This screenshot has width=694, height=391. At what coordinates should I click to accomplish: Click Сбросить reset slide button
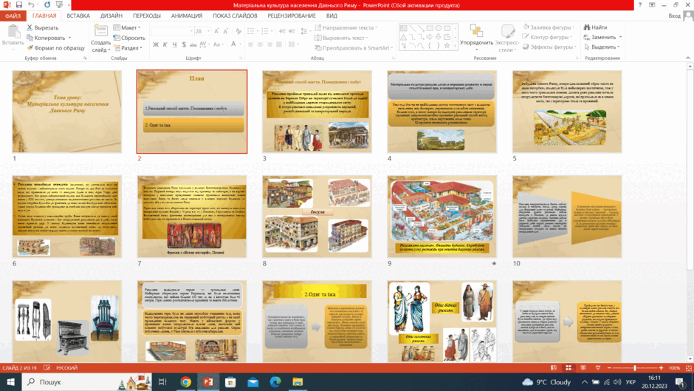point(128,38)
